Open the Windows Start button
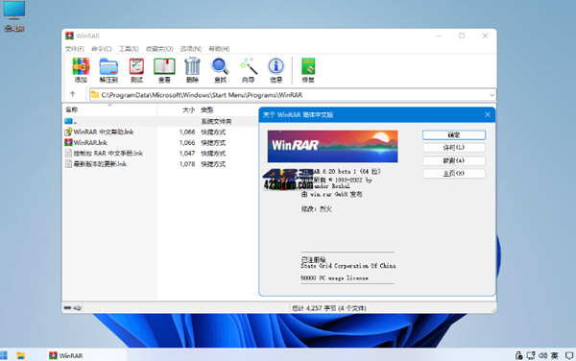576x361 pixels. point(3,355)
